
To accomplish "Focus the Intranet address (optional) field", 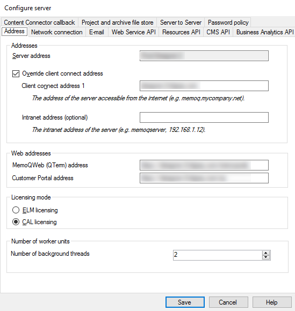I will 204,117.
